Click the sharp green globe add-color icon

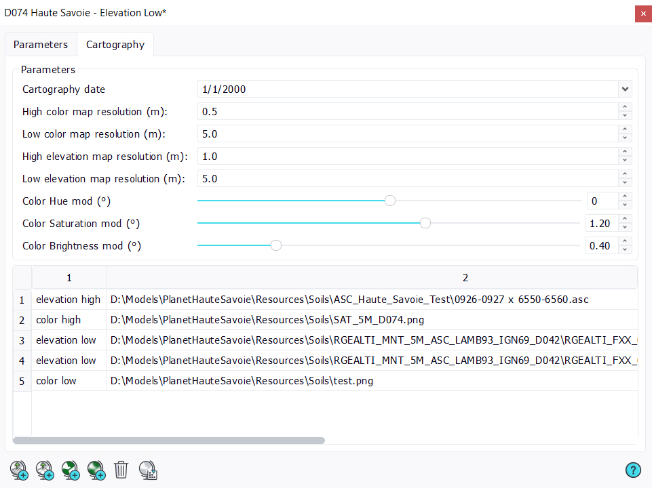tap(70, 470)
